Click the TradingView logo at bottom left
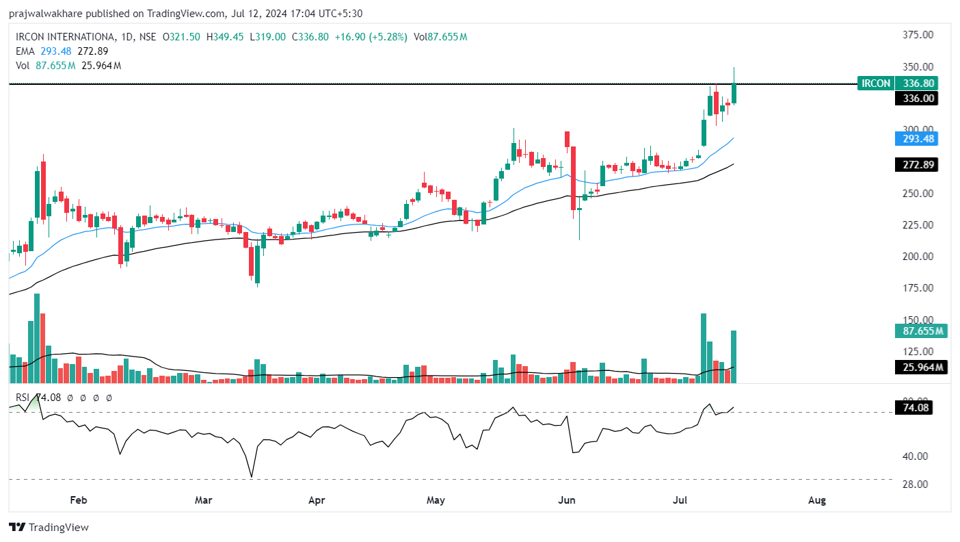 [x=49, y=527]
